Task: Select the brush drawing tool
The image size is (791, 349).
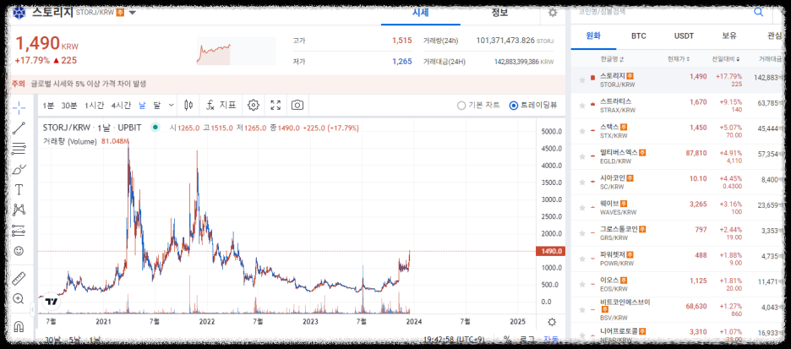Action: pos(19,169)
